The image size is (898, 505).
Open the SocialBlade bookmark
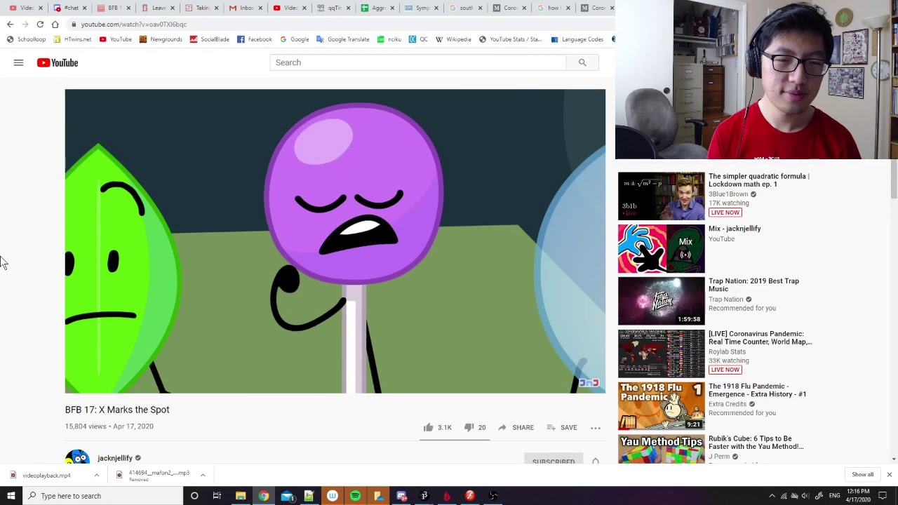pos(210,39)
